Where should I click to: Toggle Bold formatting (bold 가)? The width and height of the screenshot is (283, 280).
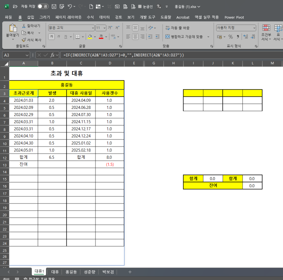pyautogui.click(x=51, y=37)
